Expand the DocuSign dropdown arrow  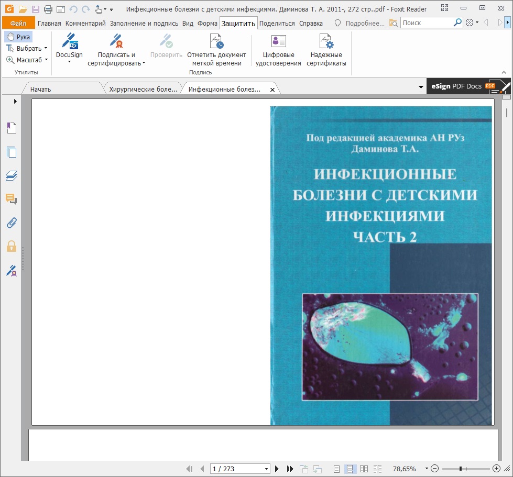69,61
